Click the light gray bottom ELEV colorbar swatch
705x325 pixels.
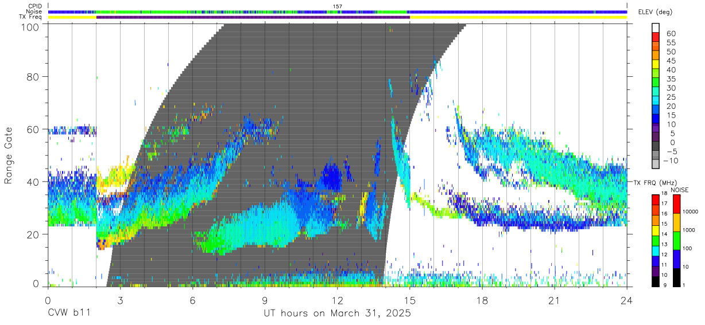click(x=656, y=165)
